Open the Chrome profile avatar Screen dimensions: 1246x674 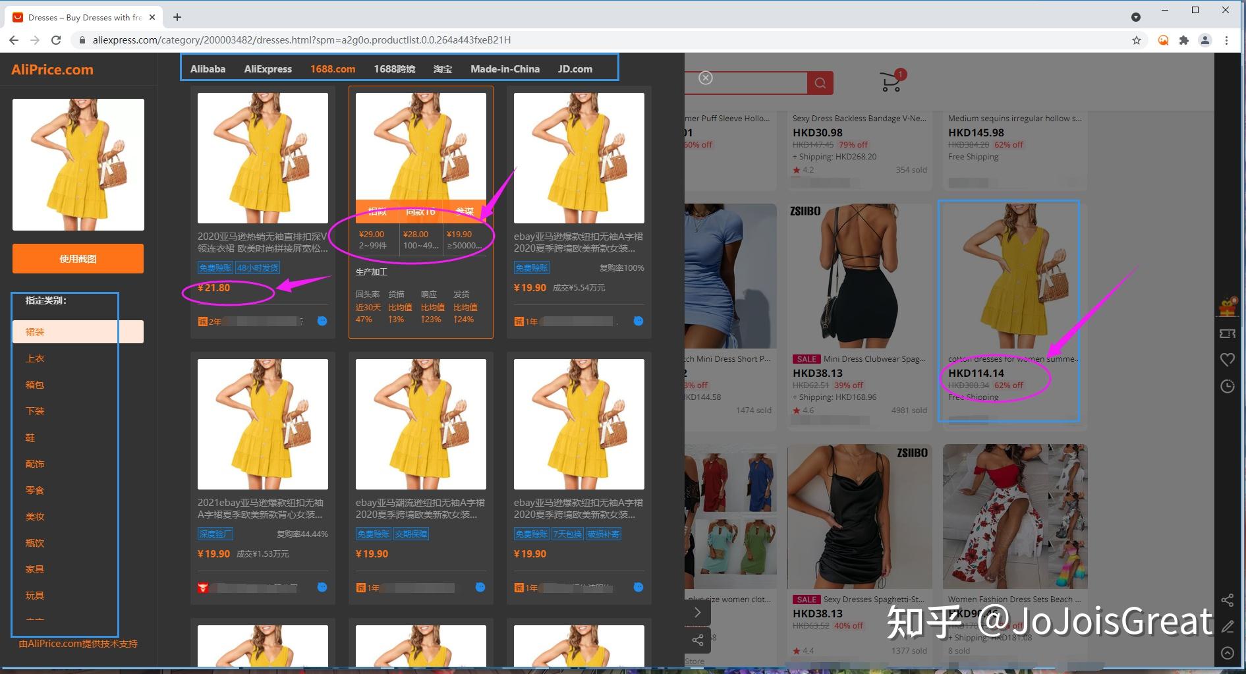click(x=1205, y=40)
